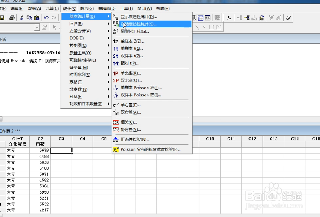This screenshot has width=320, height=217.
Task: Open the toolbar combo box dropdown arrow
Action: [37, 27]
